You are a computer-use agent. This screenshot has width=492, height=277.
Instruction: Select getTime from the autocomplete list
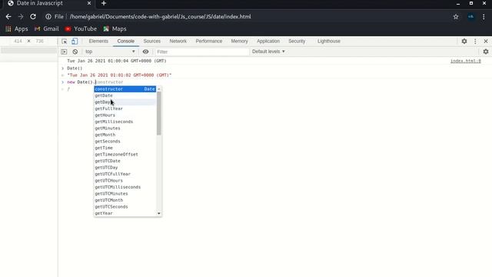(125, 148)
